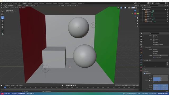
Task: Expand the Sphere item in outliner
Action: click(x=144, y=20)
